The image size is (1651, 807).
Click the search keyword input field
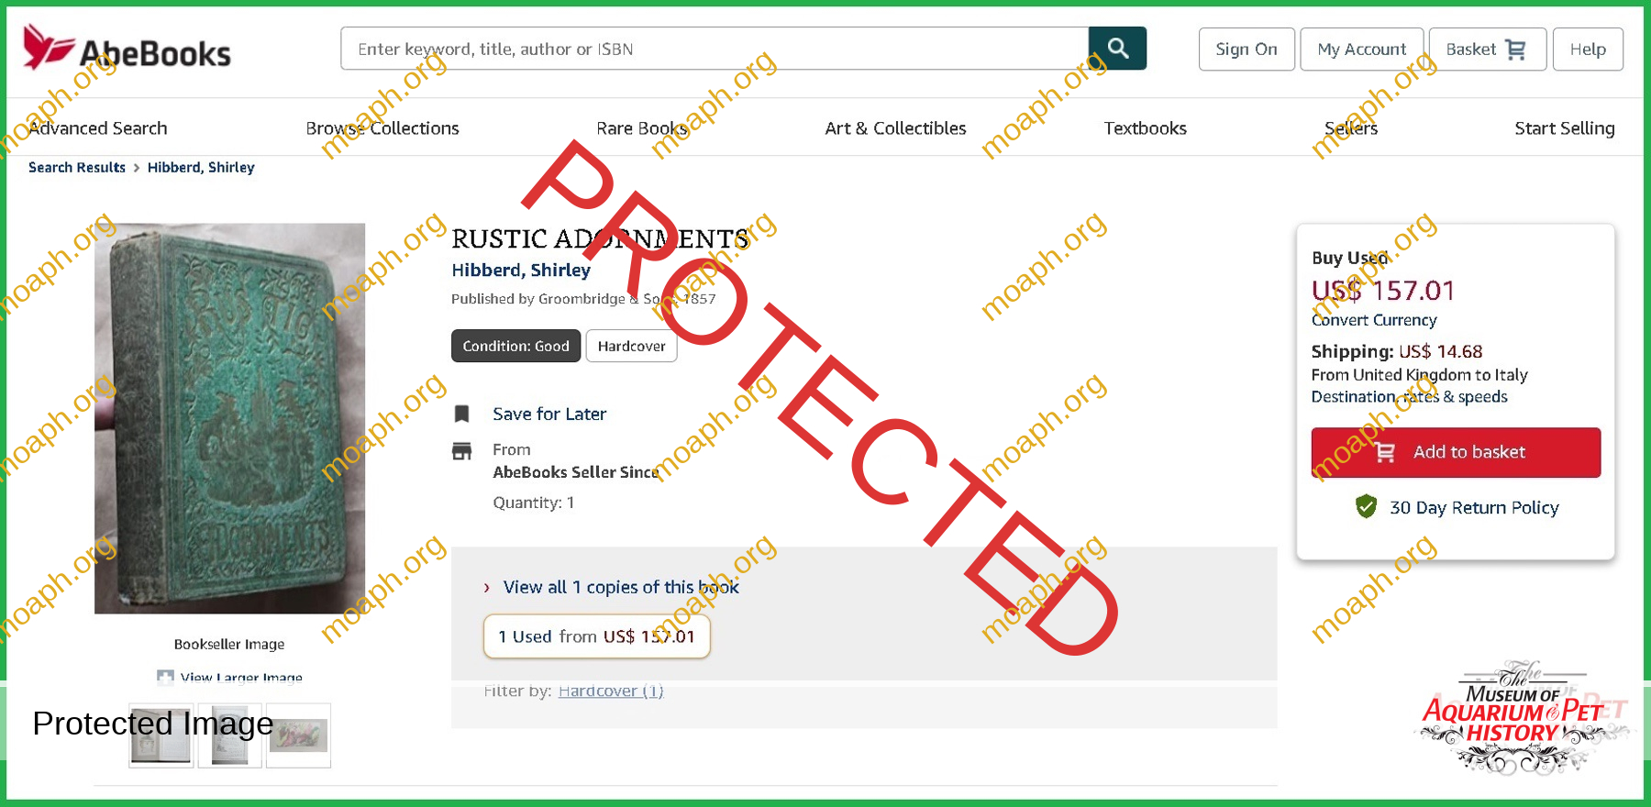(715, 49)
